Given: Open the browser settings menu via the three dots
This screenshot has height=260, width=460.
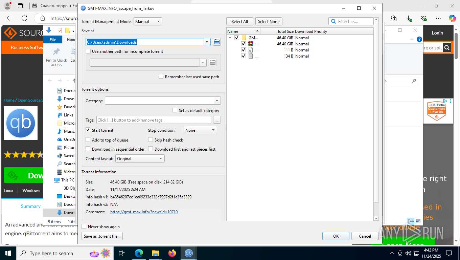Looking at the screenshot, I should pyautogui.click(x=438, y=18).
